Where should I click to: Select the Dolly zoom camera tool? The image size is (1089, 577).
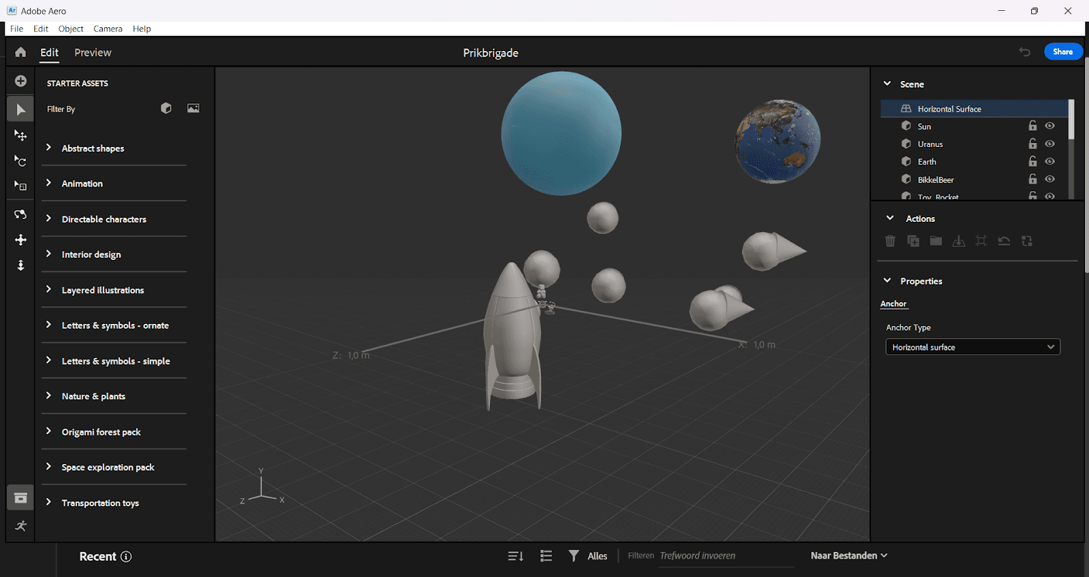(20, 265)
